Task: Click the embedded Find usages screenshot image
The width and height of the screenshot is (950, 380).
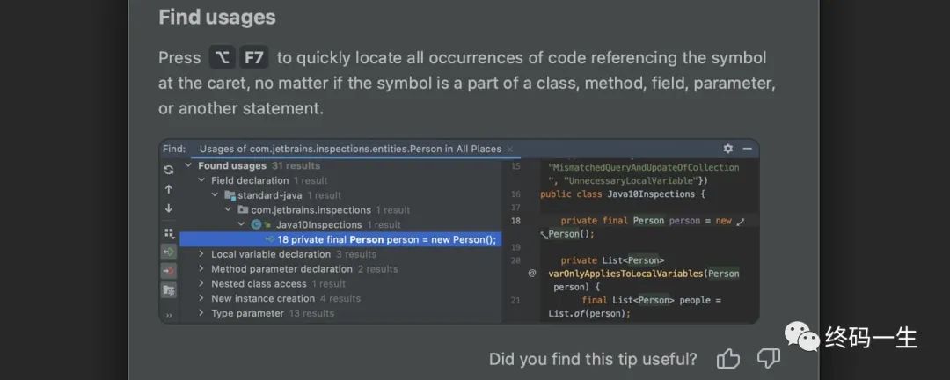Action: (x=458, y=231)
